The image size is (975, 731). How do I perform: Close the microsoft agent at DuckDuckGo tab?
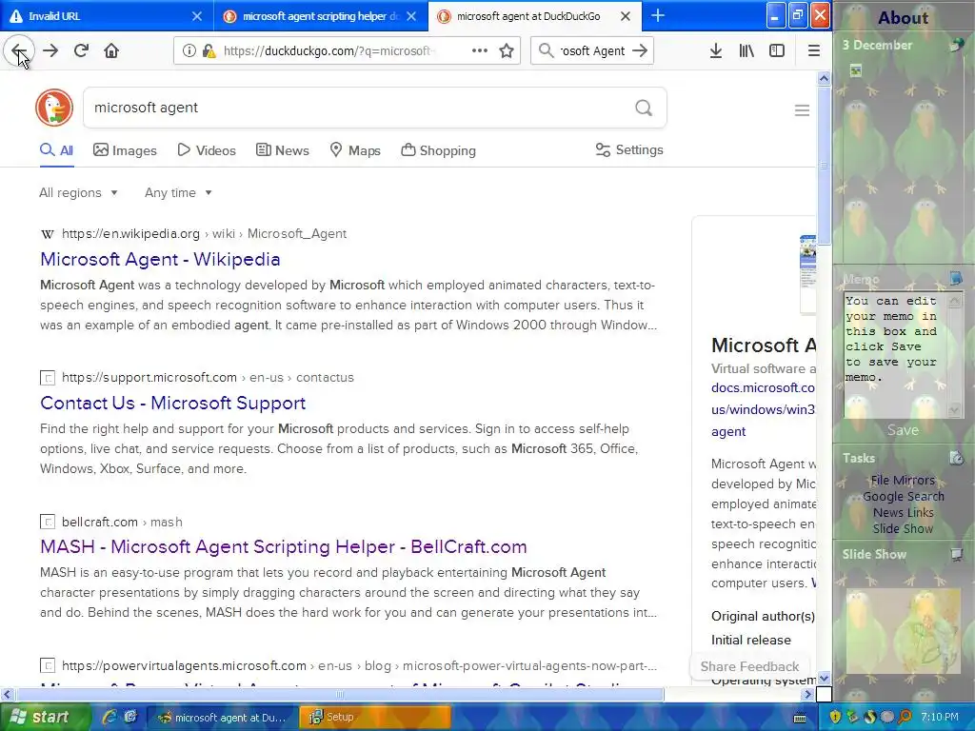pos(626,16)
